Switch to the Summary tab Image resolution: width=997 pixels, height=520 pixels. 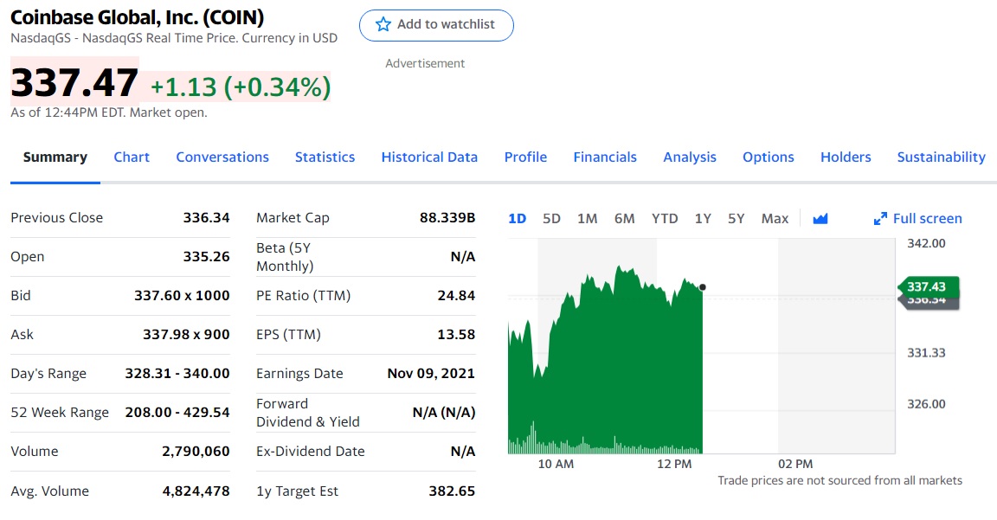click(x=55, y=157)
